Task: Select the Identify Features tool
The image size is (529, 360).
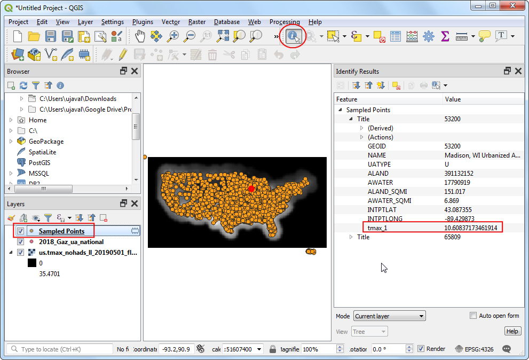Action: (293, 36)
